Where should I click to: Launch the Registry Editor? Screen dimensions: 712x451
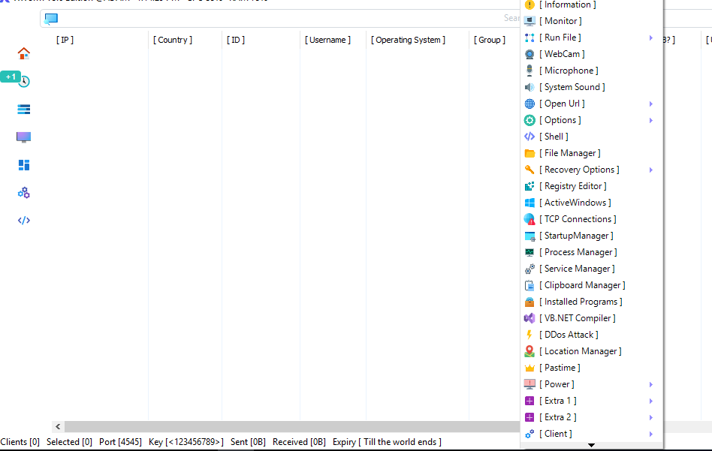point(573,185)
